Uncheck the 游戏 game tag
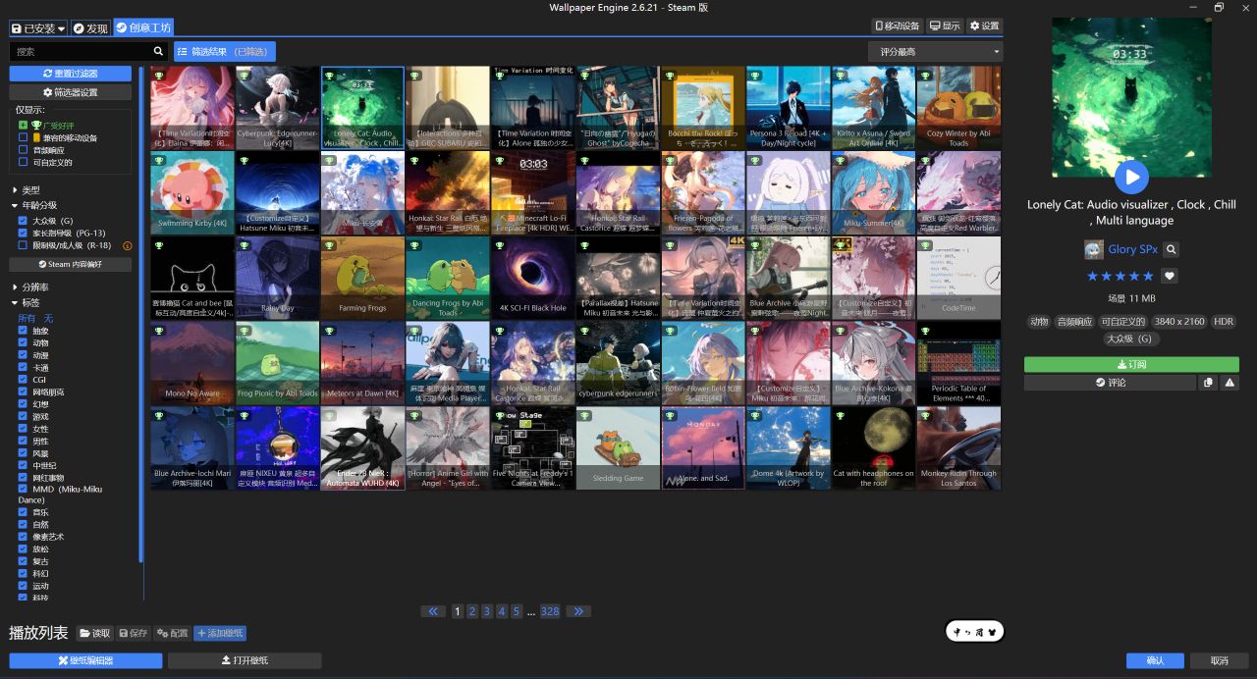Image resolution: width=1257 pixels, height=679 pixels. click(x=23, y=416)
